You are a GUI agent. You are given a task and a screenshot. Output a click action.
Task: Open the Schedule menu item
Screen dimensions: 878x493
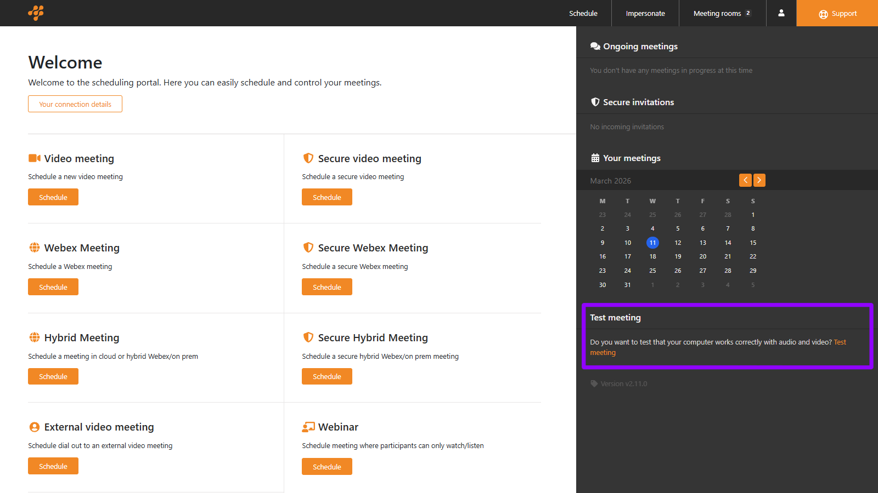583,13
